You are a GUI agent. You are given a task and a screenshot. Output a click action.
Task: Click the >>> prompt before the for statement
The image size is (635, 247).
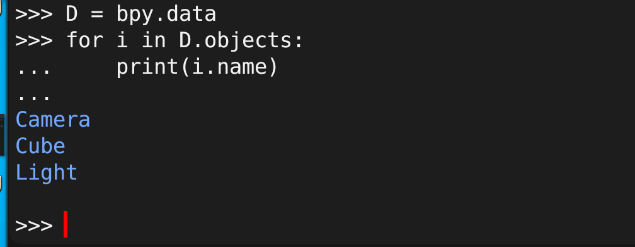34,41
